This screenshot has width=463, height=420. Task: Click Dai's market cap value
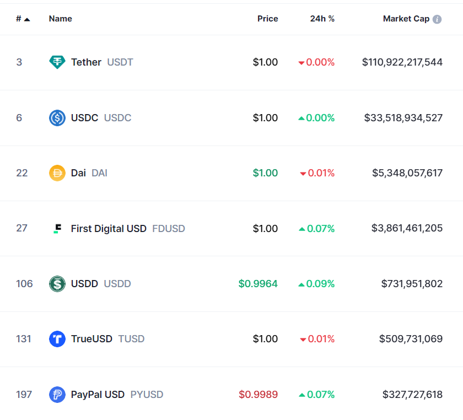[x=407, y=173]
